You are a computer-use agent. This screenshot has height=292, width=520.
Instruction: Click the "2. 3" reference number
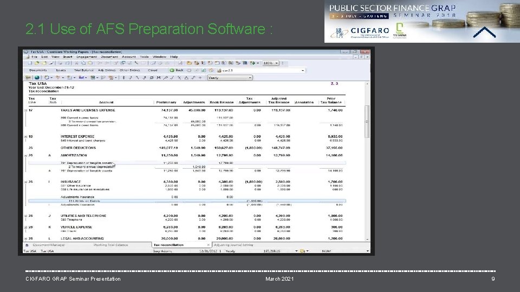point(334,83)
